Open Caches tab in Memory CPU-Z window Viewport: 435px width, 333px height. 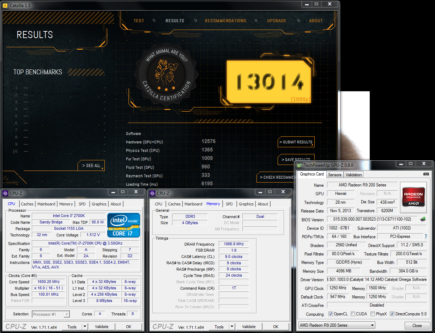(x=174, y=204)
